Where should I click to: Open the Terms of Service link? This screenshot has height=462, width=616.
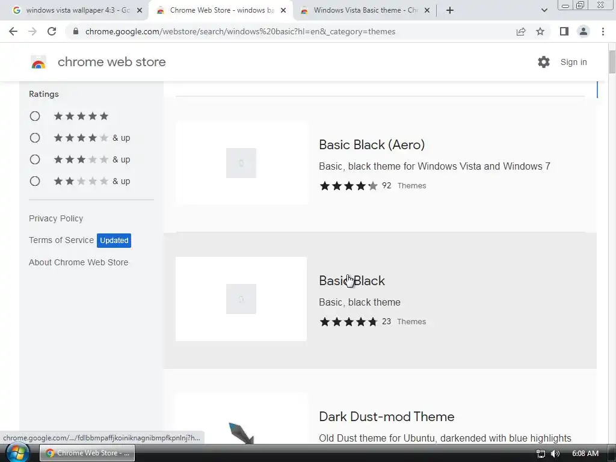tap(61, 240)
